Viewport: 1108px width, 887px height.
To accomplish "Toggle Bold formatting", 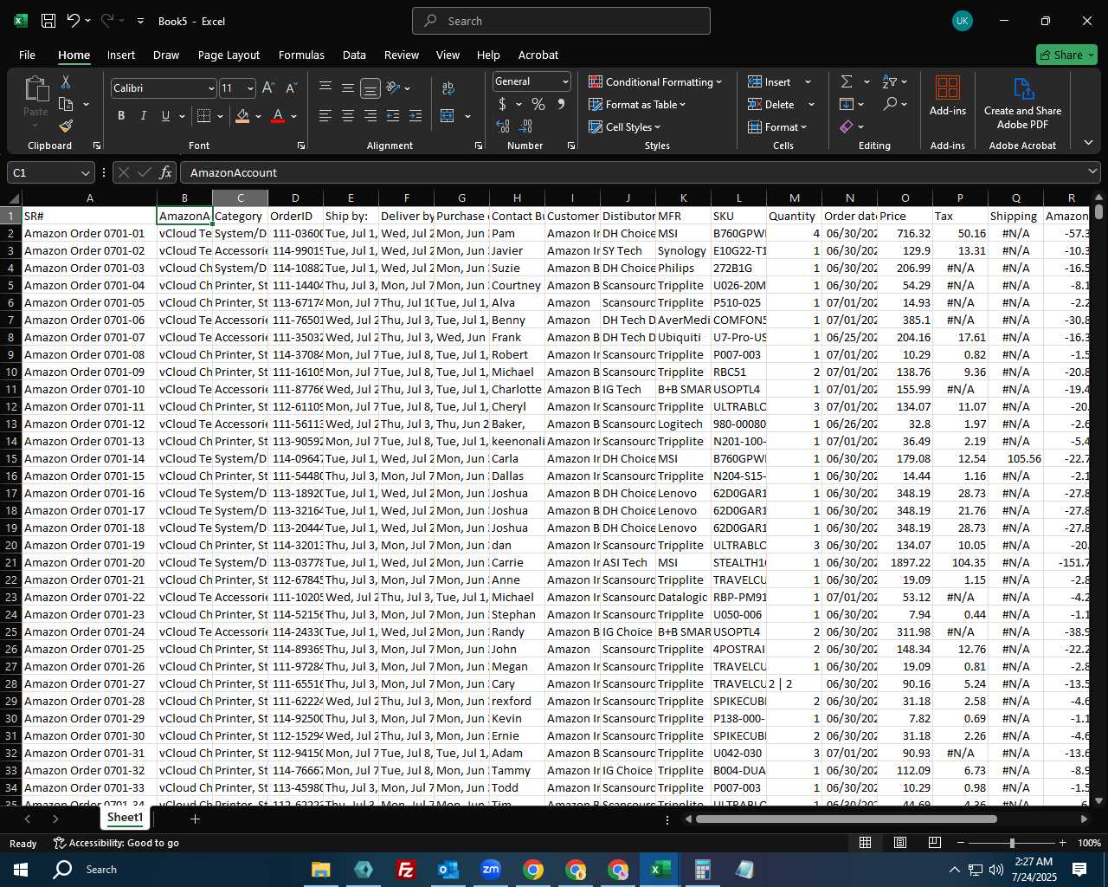I will (121, 115).
